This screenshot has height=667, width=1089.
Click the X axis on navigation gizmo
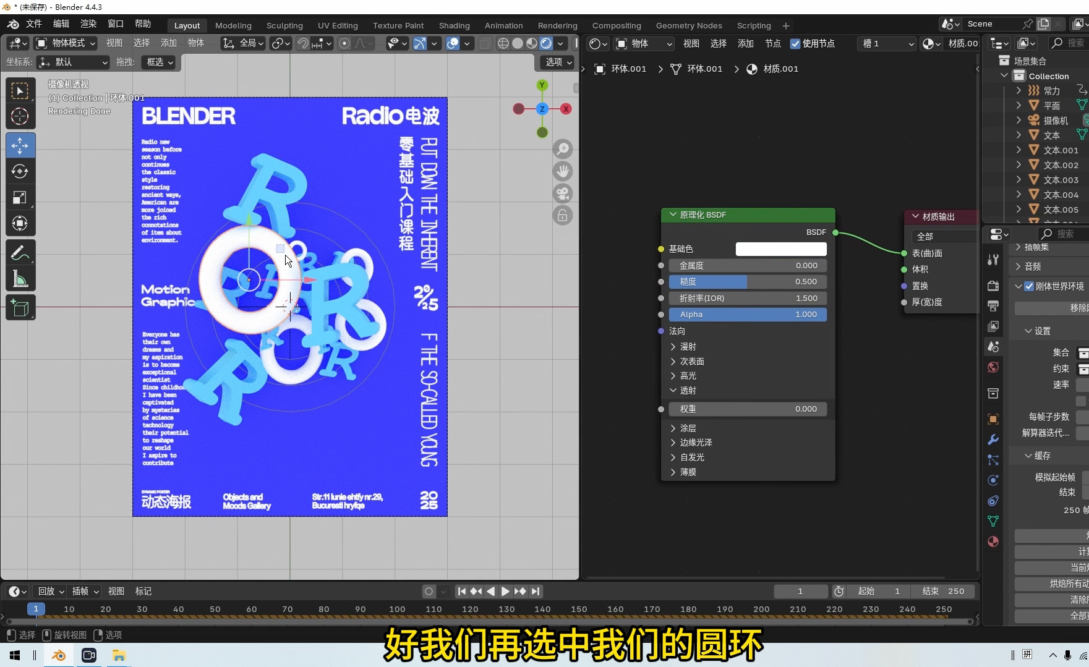tap(565, 109)
